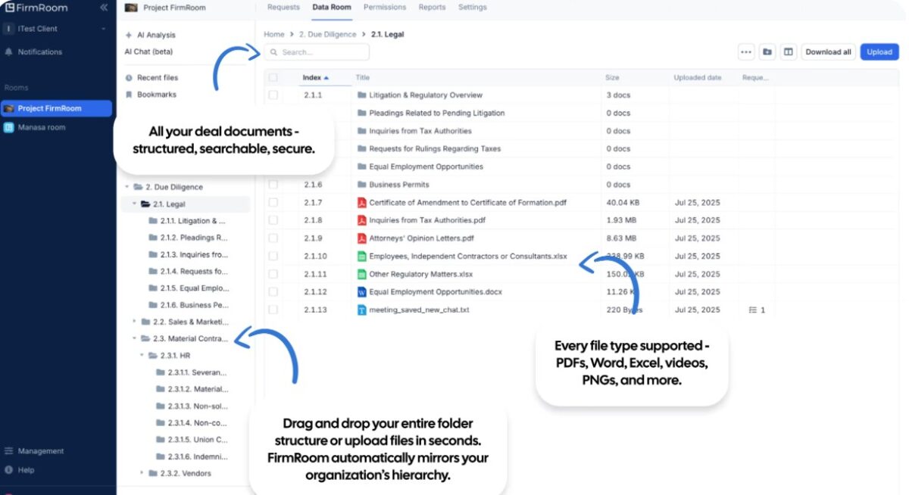Image resolution: width=909 pixels, height=495 pixels.
Task: Click the Uploaded date column header
Action: (x=698, y=77)
